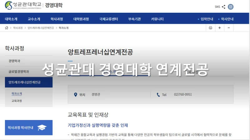
Task: Click 학과소개 in the breadcrumb
Action: (x=64, y=28)
